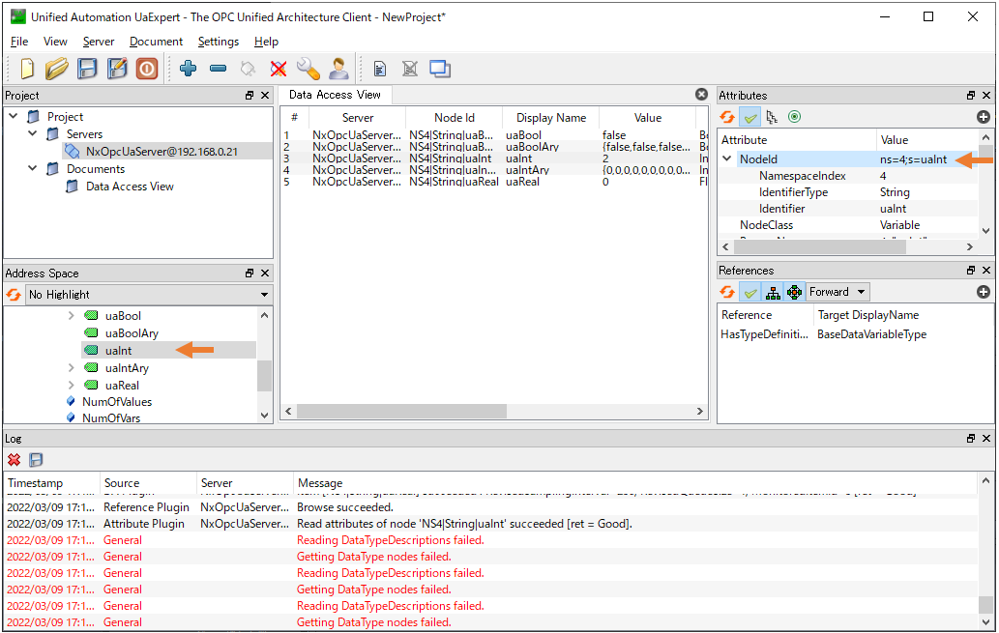Screen dimensions: 999x633
Task: Clear the log with the red X icon
Action: [15, 460]
